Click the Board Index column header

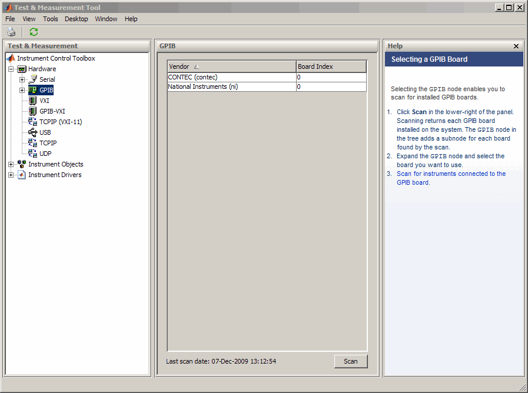tap(331, 66)
